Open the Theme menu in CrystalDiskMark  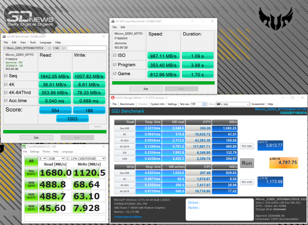tap(47, 152)
